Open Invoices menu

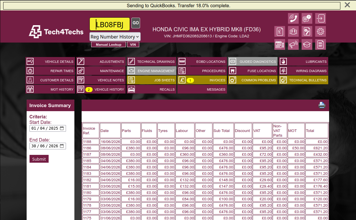tap(202, 80)
